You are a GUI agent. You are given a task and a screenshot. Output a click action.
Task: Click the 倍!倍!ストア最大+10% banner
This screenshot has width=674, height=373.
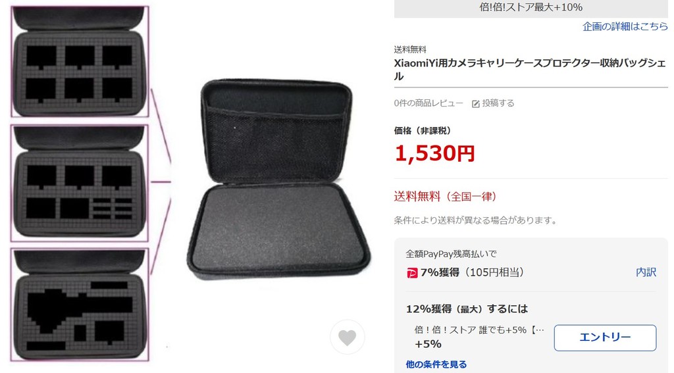[531, 8]
